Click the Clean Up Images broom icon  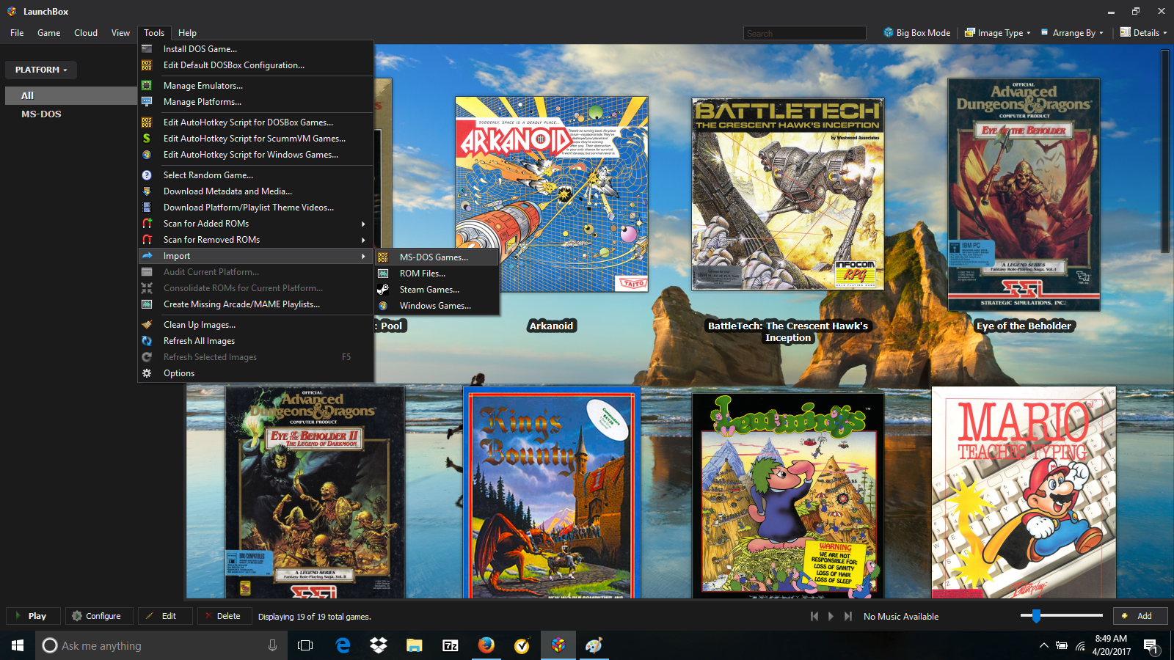[x=147, y=325]
